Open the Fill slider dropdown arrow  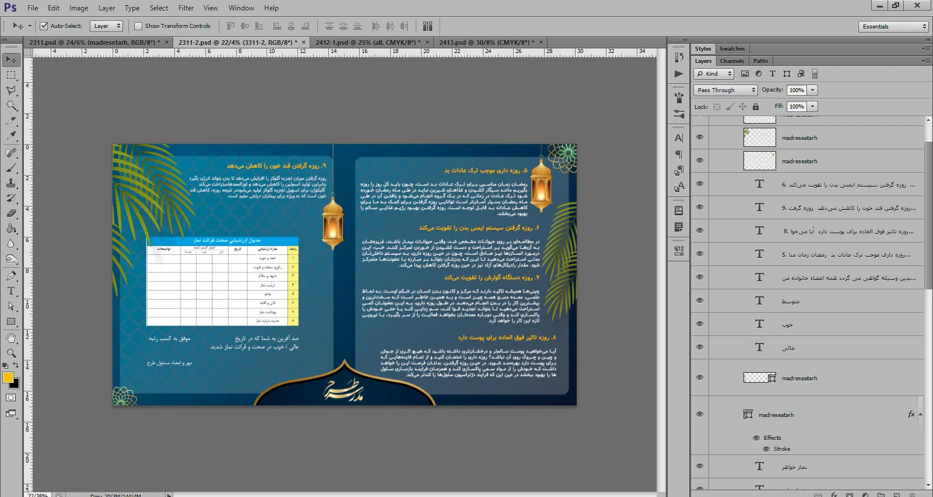813,106
